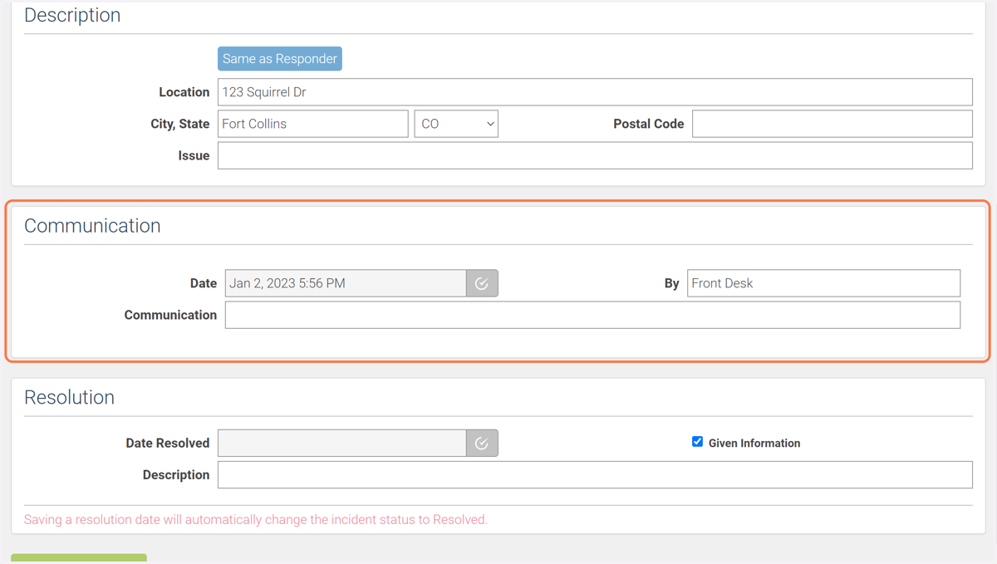
Task: Click the Postal Code input field
Action: pyautogui.click(x=832, y=124)
